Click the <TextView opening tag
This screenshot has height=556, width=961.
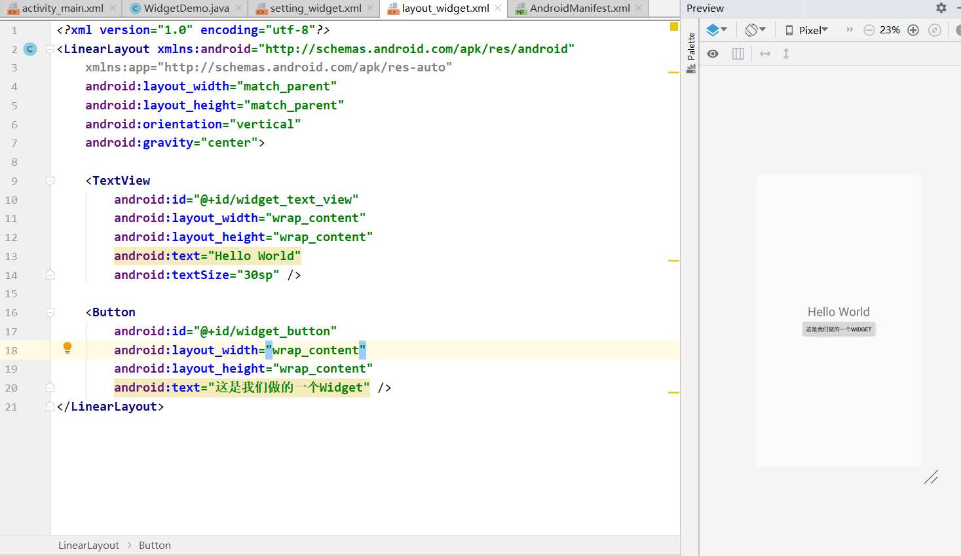[x=118, y=181]
